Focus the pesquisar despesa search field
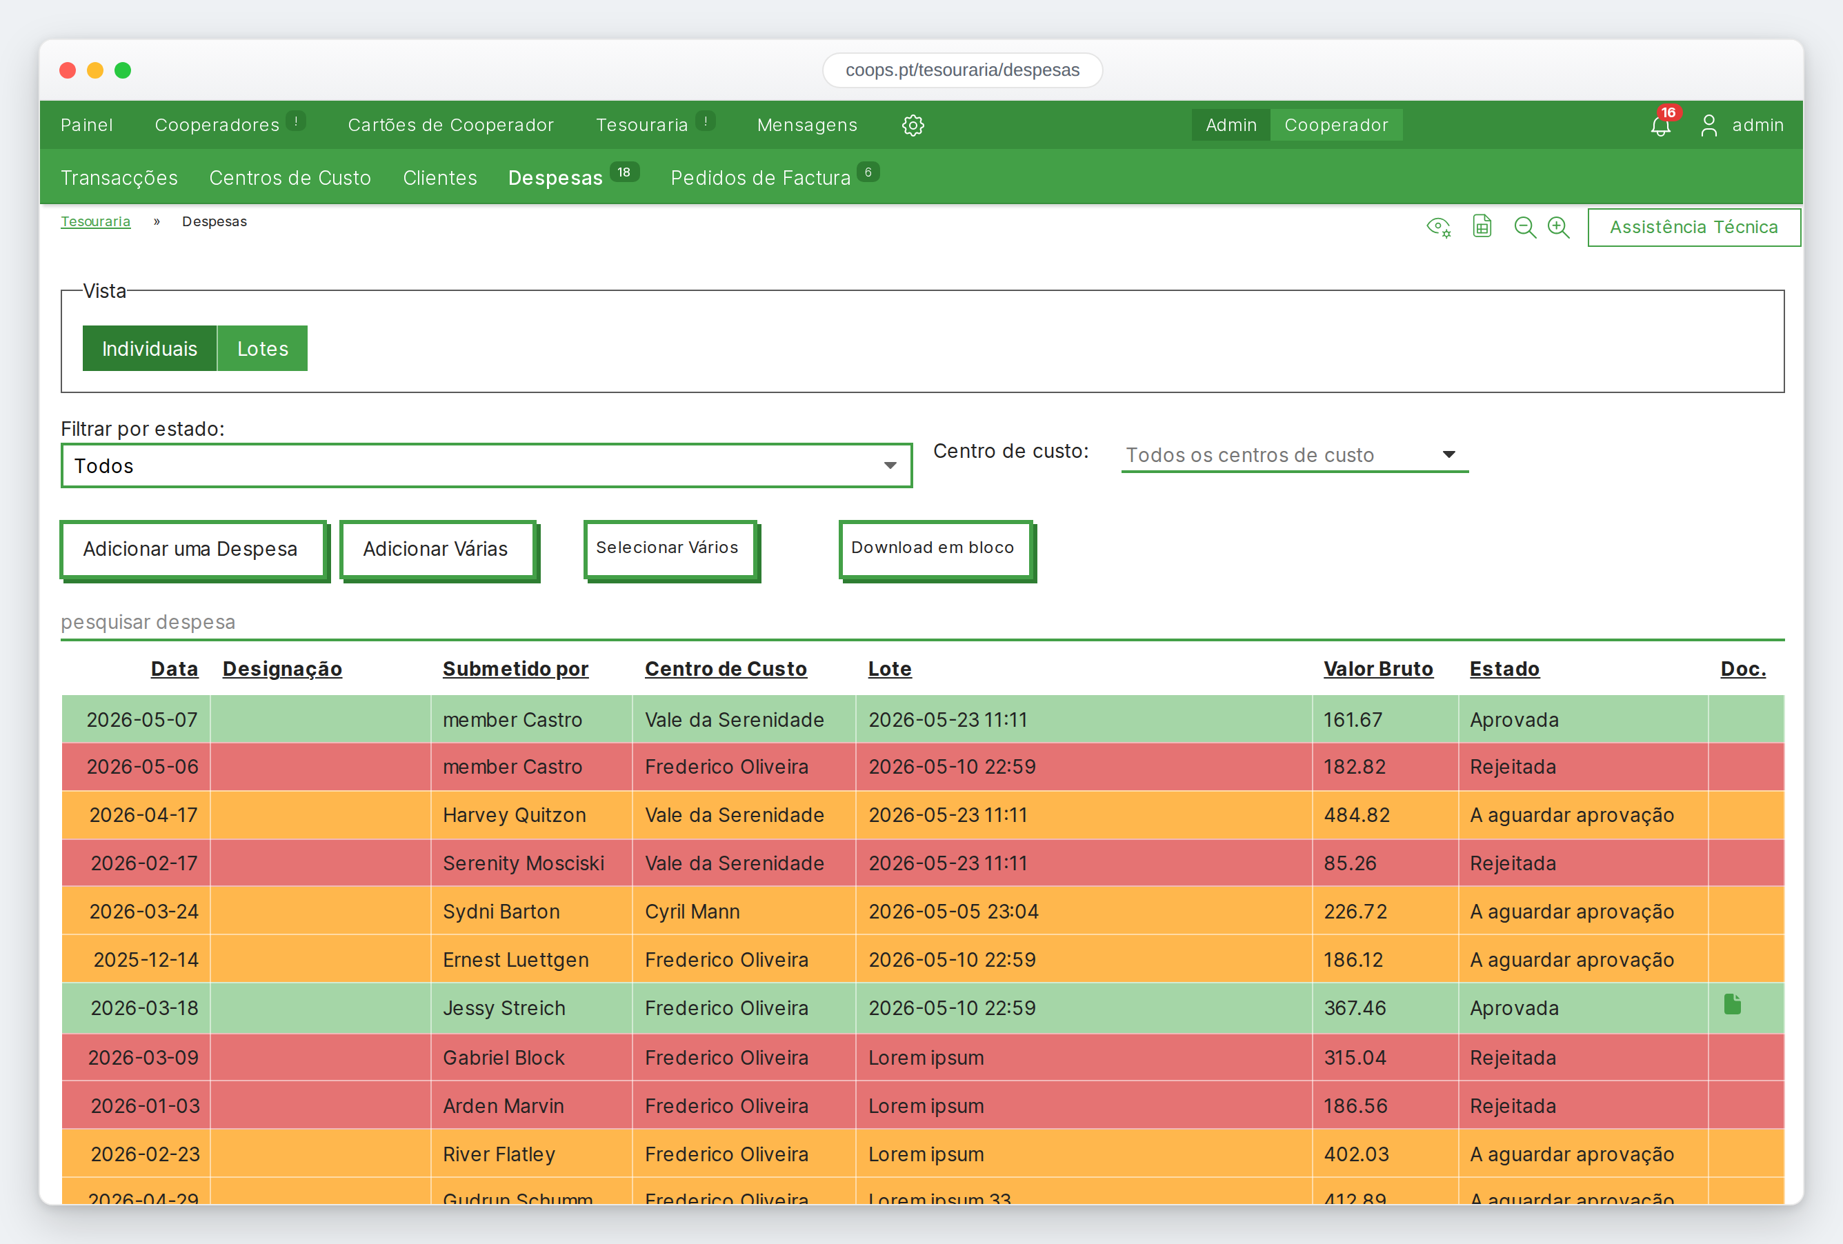 pyautogui.click(x=921, y=623)
